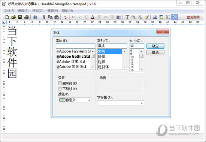Confirm the font dialog with 确定
206x142 pixels.
[155, 46]
